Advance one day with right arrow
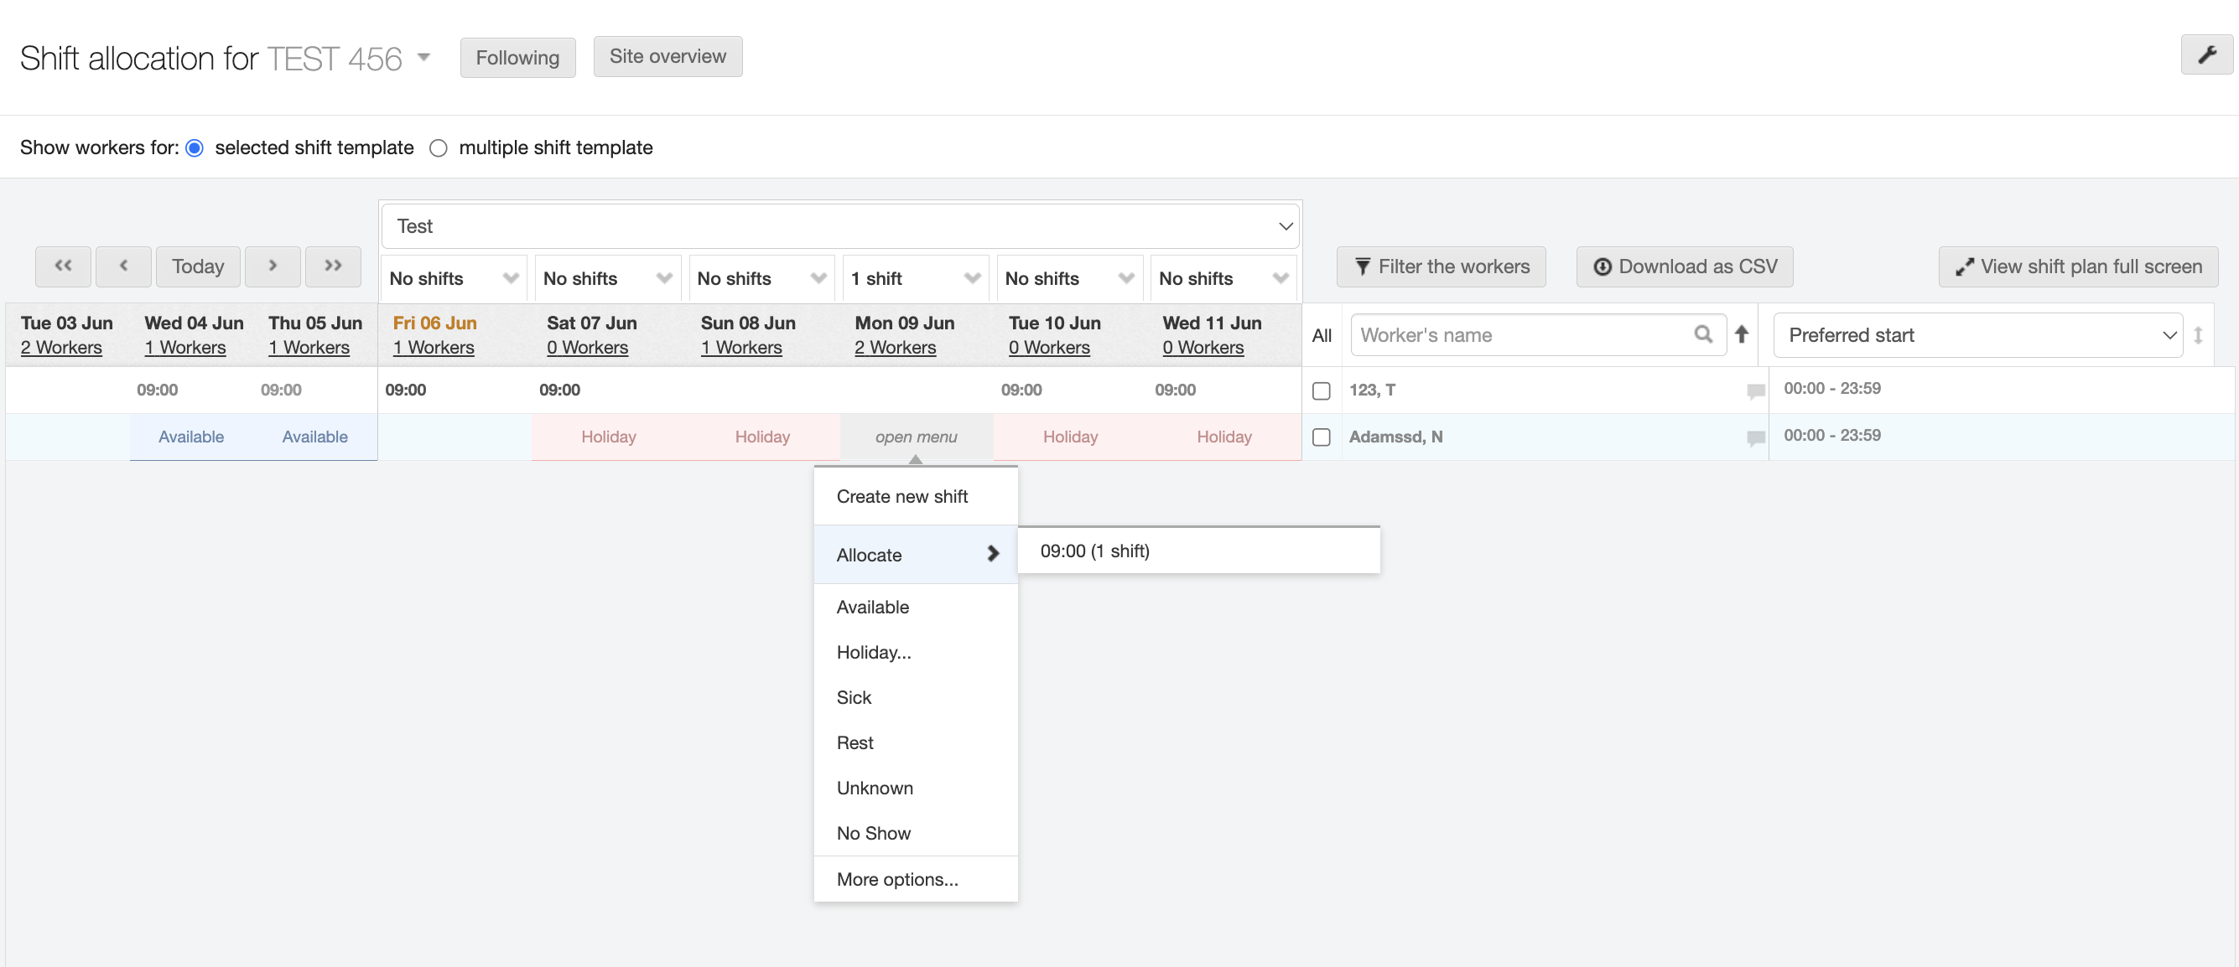 tap(272, 266)
